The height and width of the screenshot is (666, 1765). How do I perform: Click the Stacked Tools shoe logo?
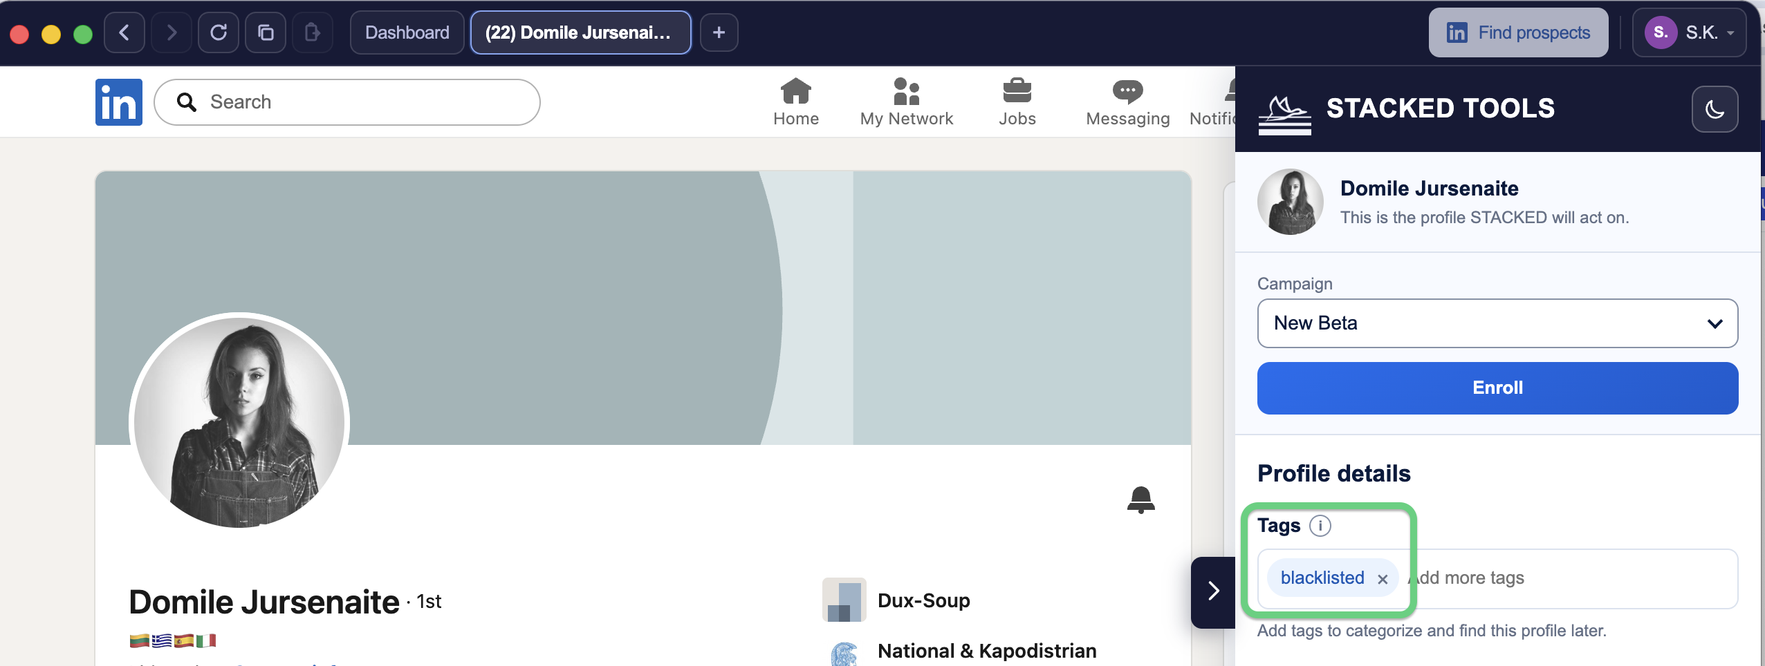[x=1285, y=115]
